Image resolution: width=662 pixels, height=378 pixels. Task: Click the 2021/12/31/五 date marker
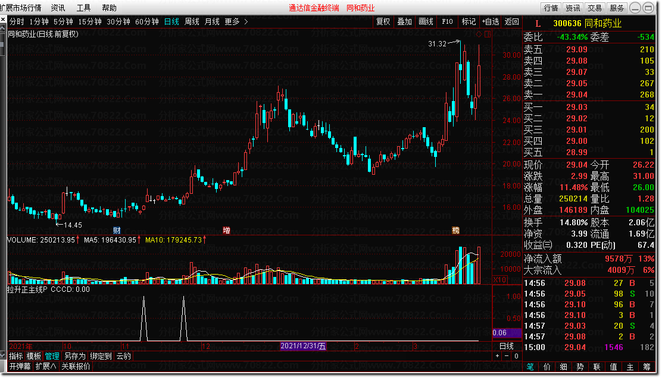click(303, 346)
